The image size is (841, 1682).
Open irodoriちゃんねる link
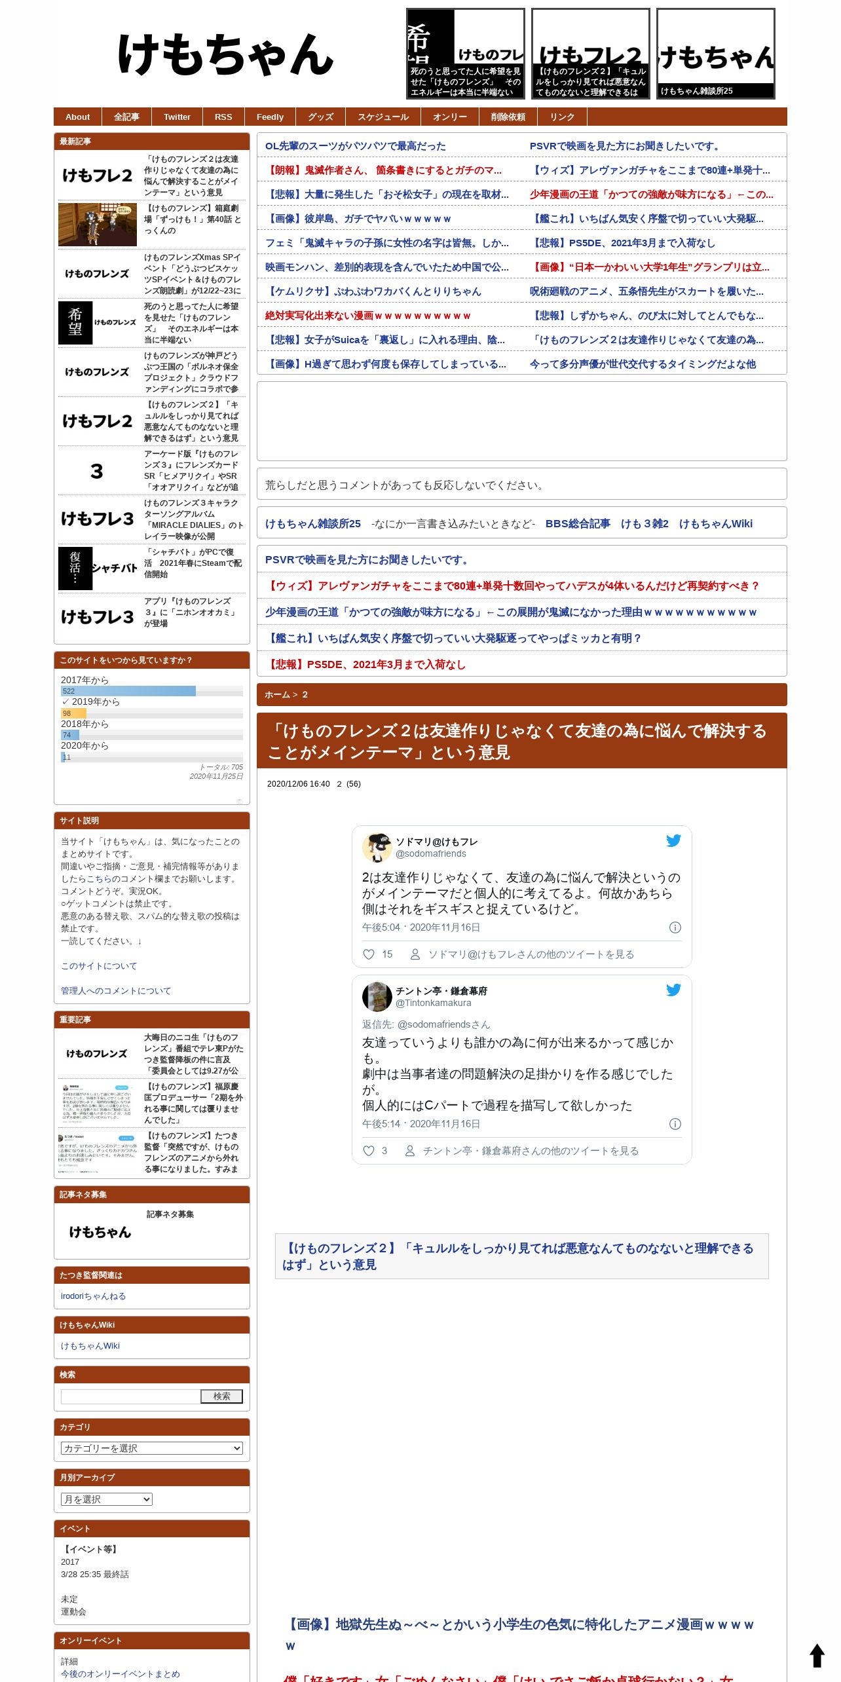[x=93, y=1296]
